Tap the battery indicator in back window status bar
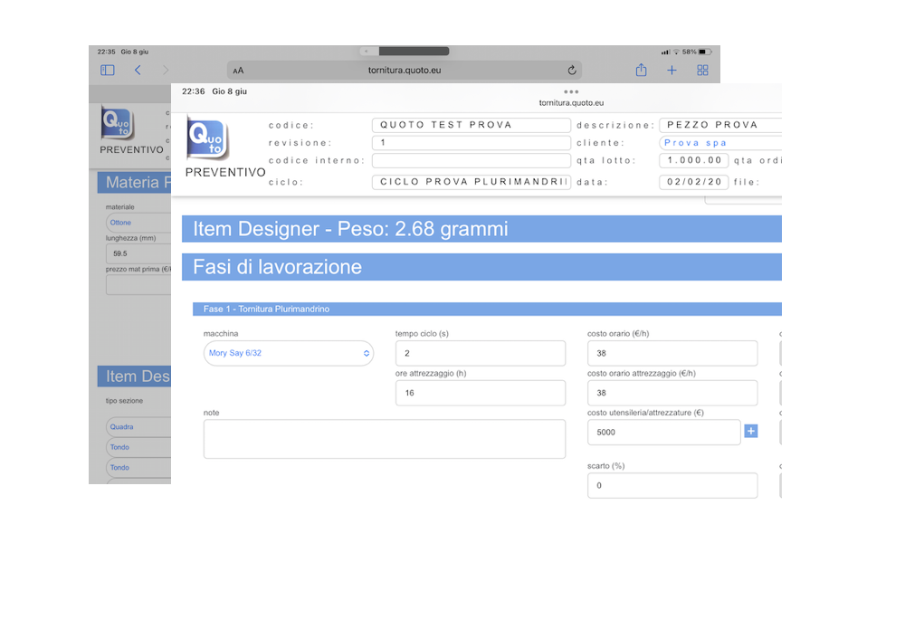Image resolution: width=905 pixels, height=629 pixels. (705, 52)
